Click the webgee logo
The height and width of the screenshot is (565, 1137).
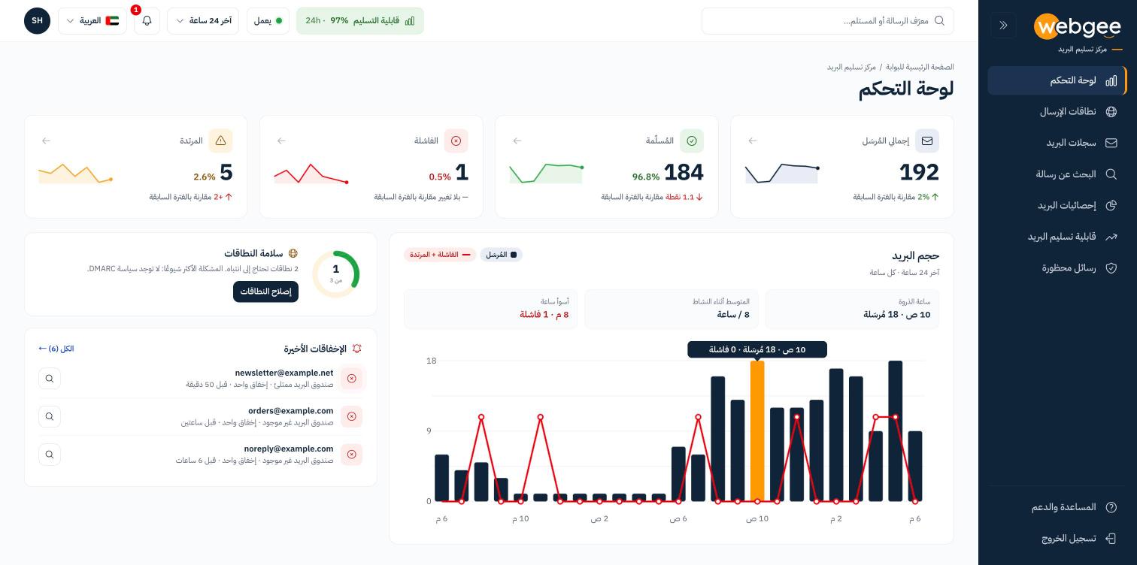point(1078,26)
